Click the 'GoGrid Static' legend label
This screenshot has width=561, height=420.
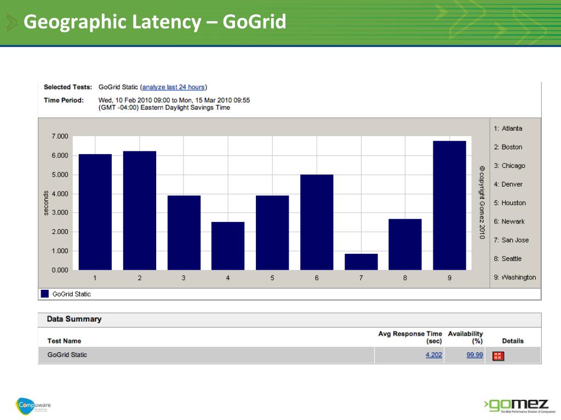pos(72,294)
